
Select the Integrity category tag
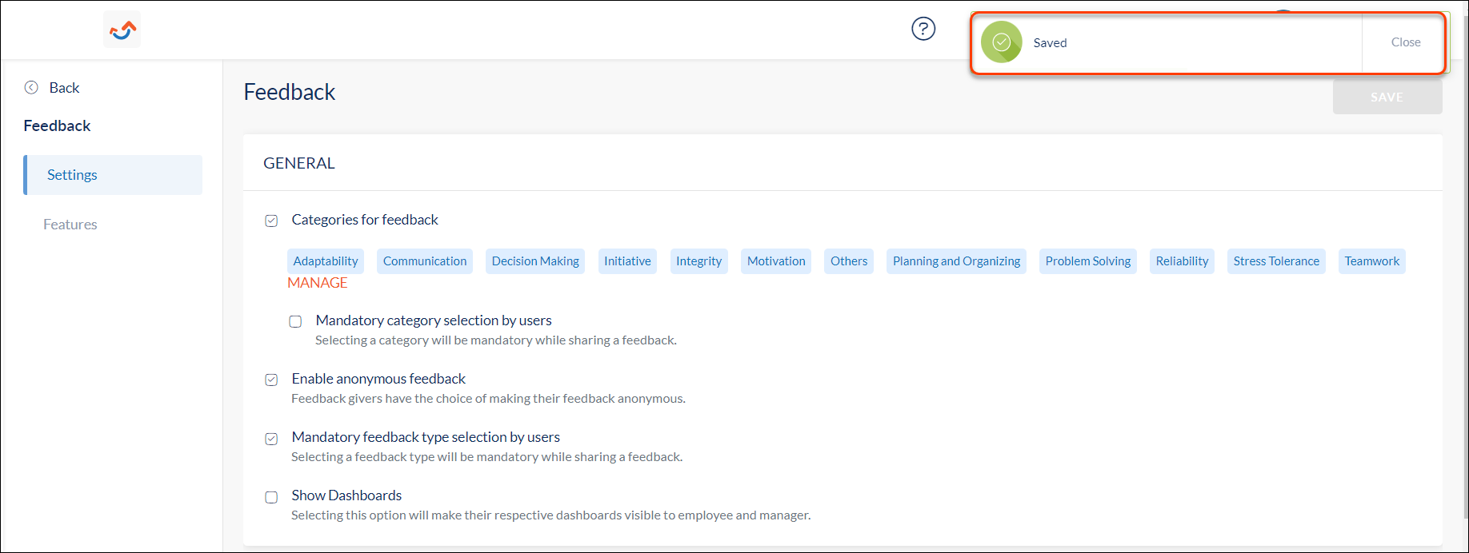click(x=698, y=261)
